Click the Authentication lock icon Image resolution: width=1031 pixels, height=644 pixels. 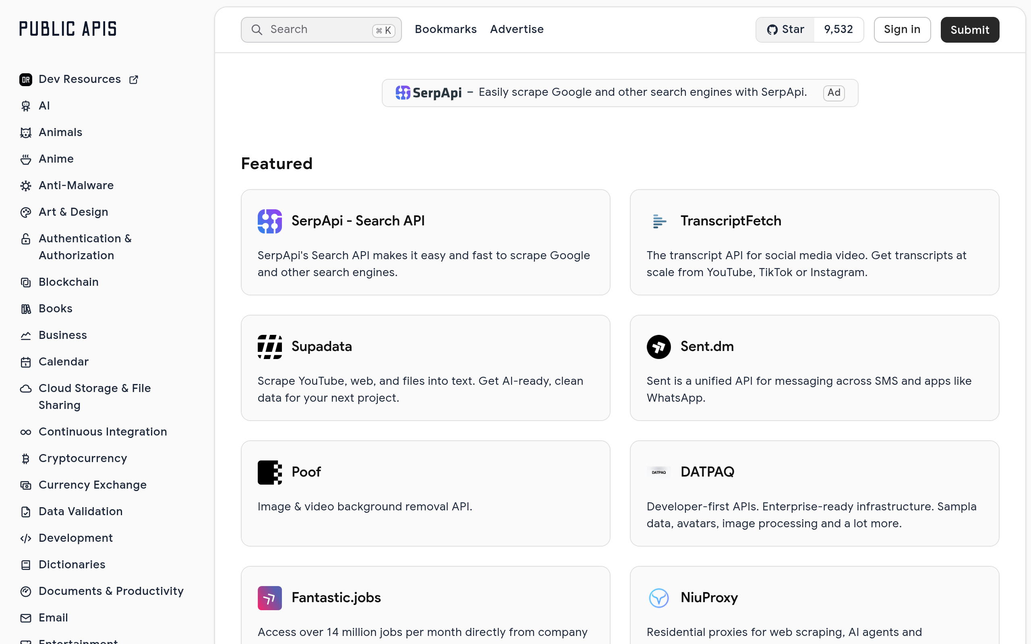pyautogui.click(x=25, y=239)
